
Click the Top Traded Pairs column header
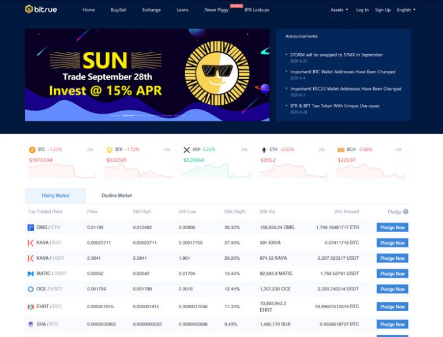(45, 211)
